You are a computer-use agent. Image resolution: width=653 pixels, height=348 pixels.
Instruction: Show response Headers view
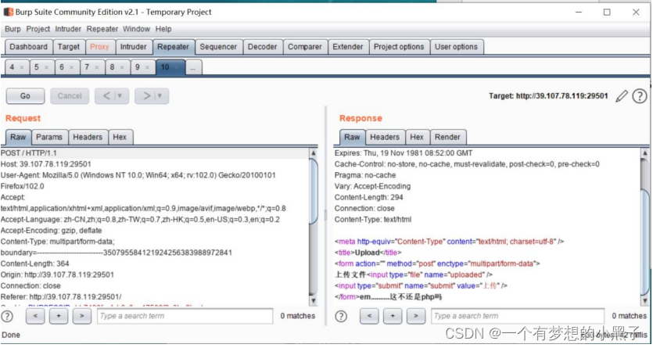(x=385, y=138)
